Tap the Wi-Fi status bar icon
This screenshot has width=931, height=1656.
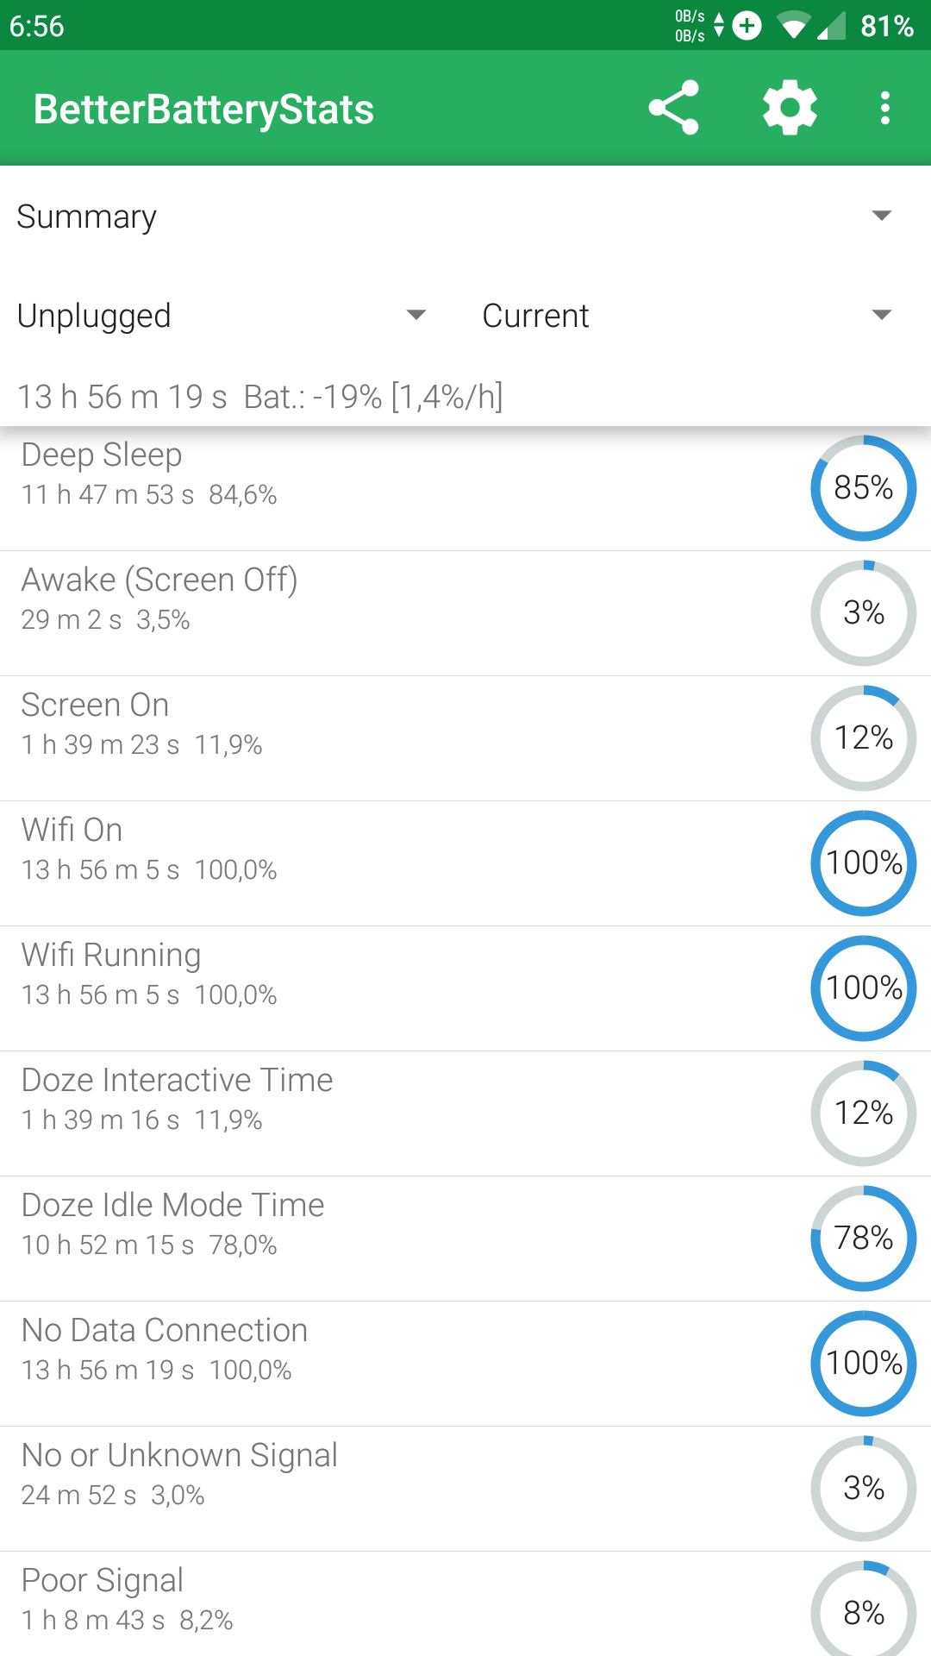792,26
